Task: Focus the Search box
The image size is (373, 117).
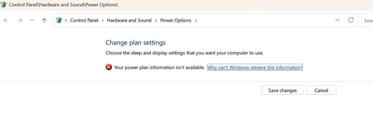Action: click(x=367, y=20)
